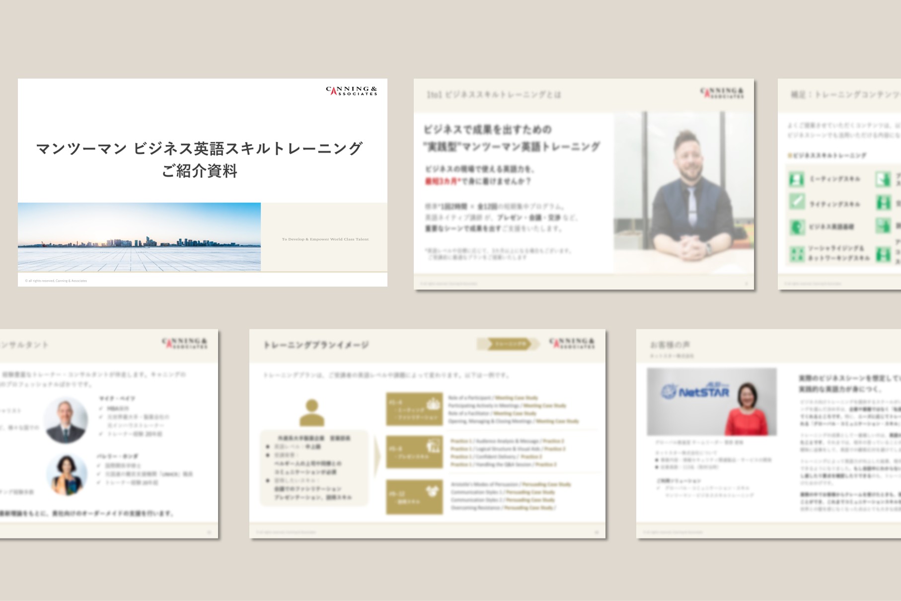This screenshot has height=601, width=901.
Task: Select the city skyline photo on title slide
Action: [x=139, y=237]
